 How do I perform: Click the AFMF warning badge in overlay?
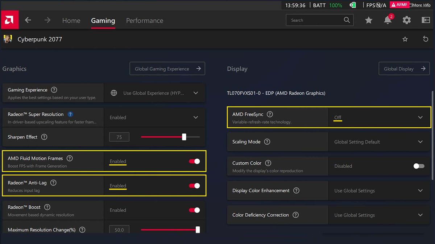click(399, 5)
